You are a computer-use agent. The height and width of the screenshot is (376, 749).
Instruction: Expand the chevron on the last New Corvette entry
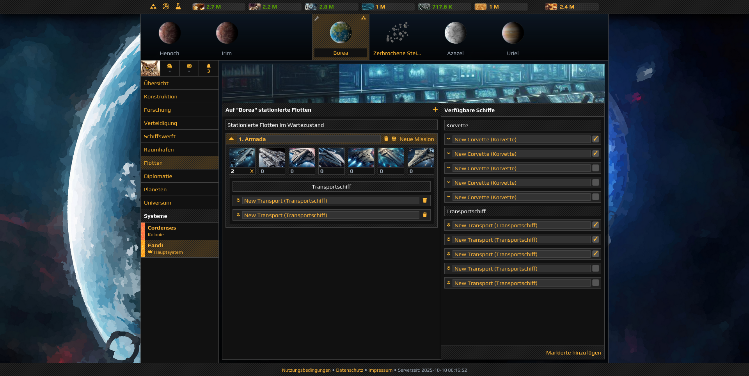(449, 197)
